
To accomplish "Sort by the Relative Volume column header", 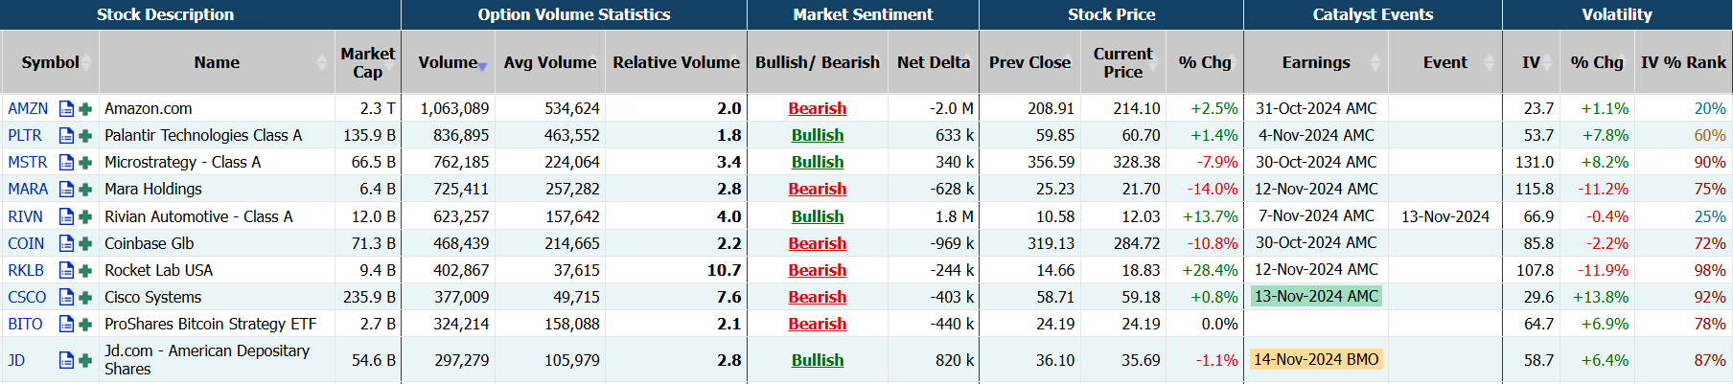I will click(x=676, y=62).
